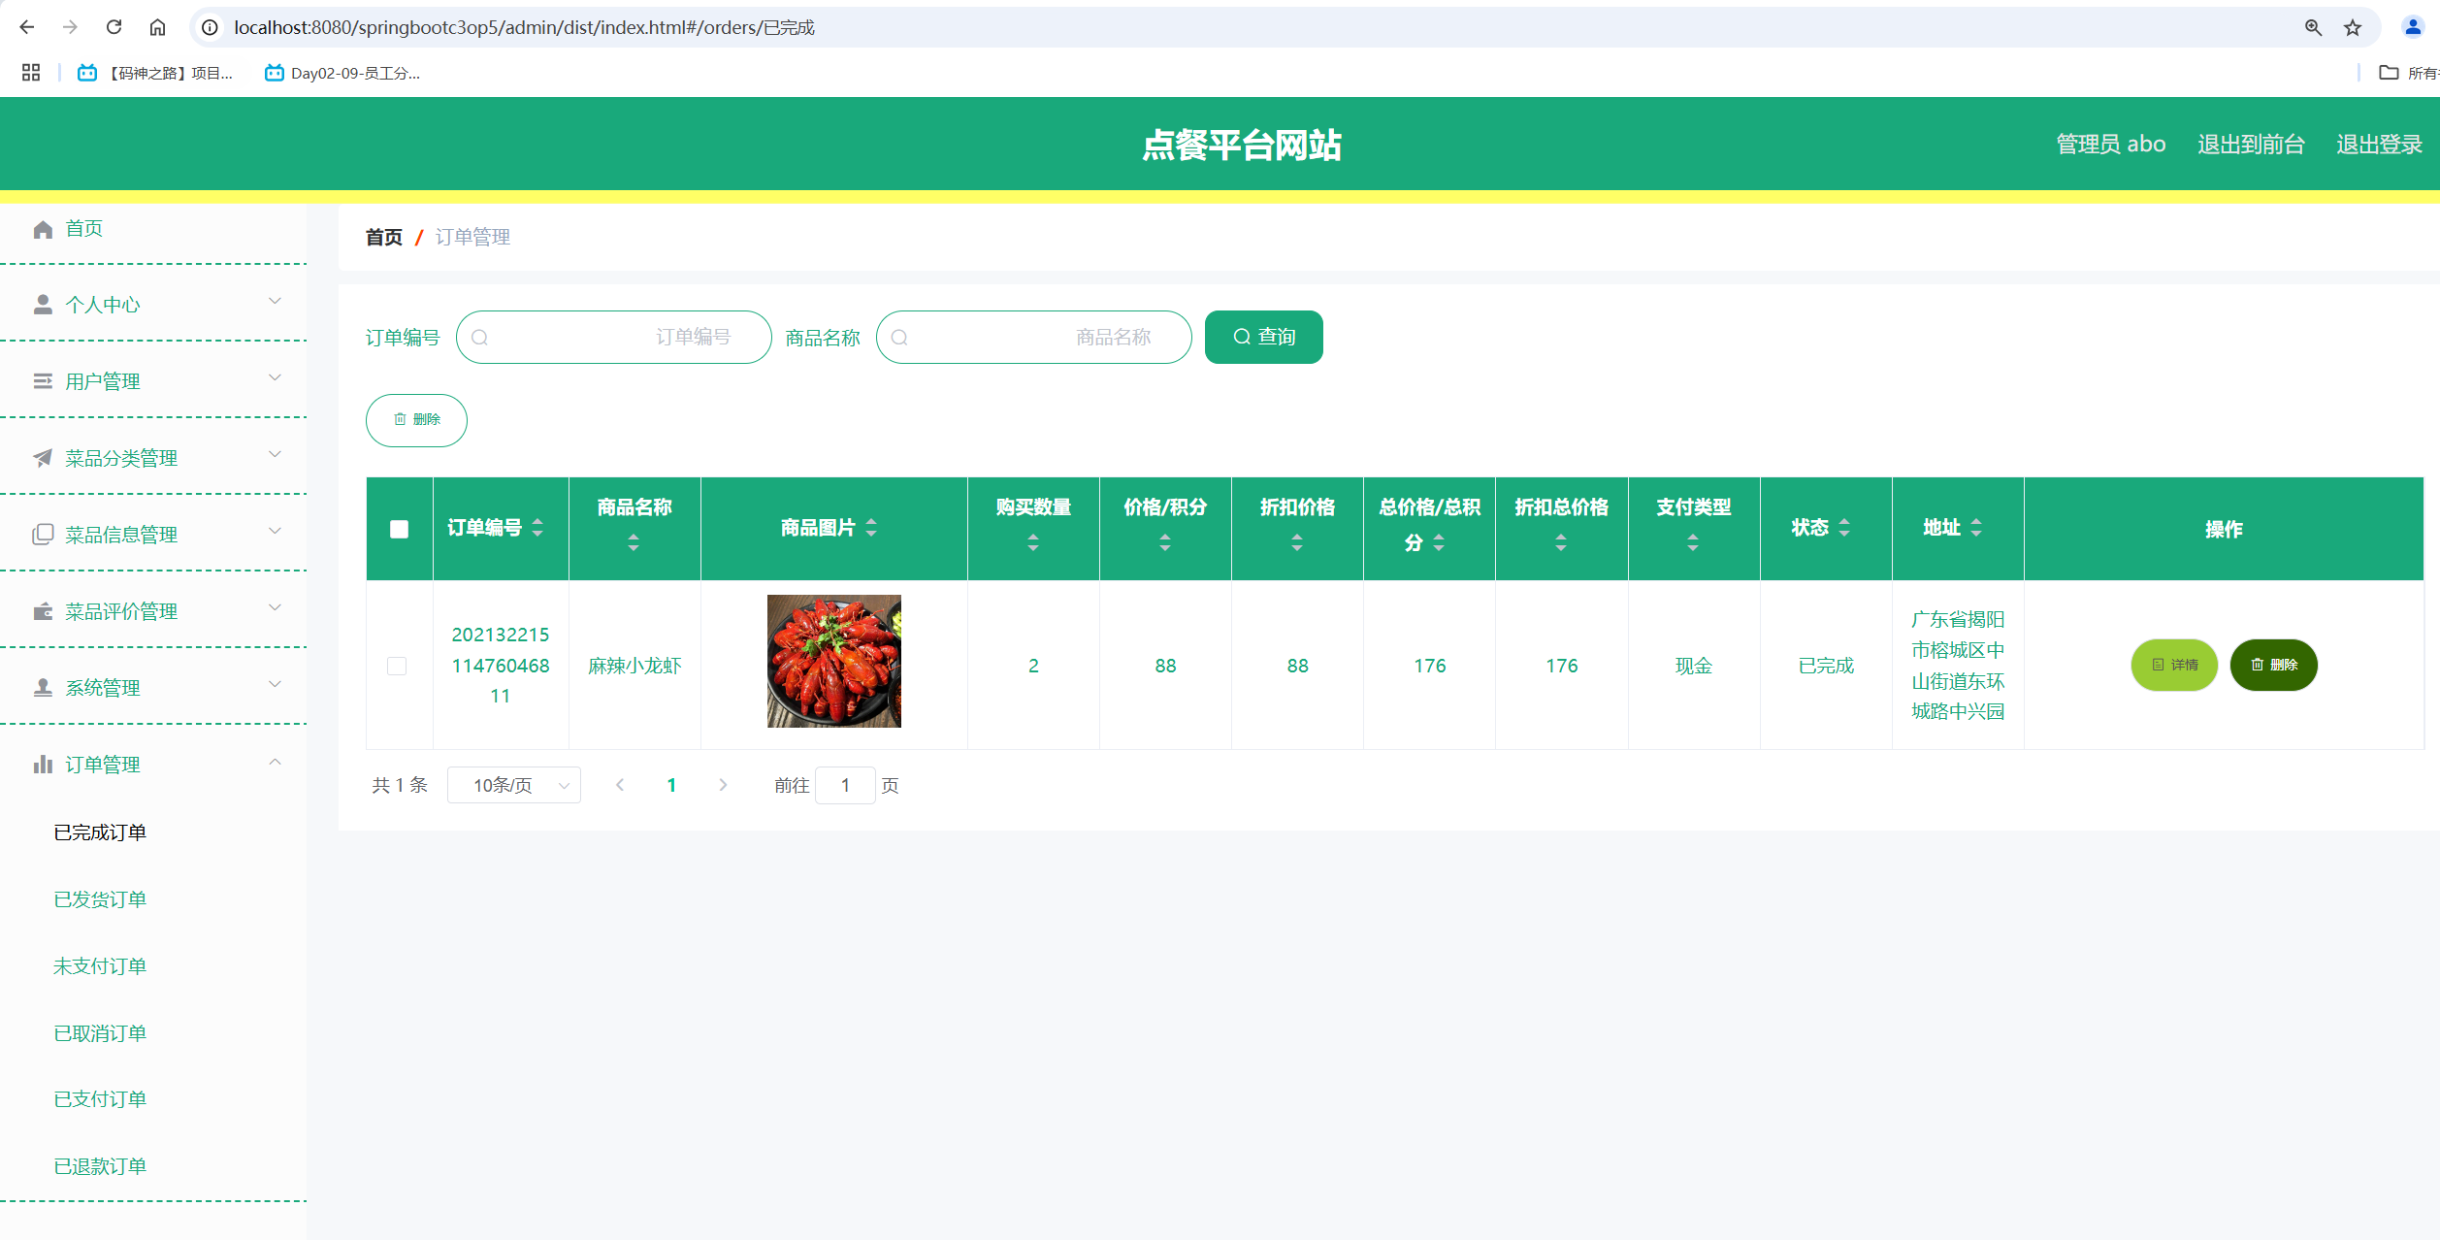Select 已发货订单 in the sidebar
Viewport: 2440px width, 1240px height.
pos(99,898)
